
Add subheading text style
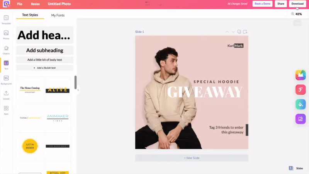[44, 50]
